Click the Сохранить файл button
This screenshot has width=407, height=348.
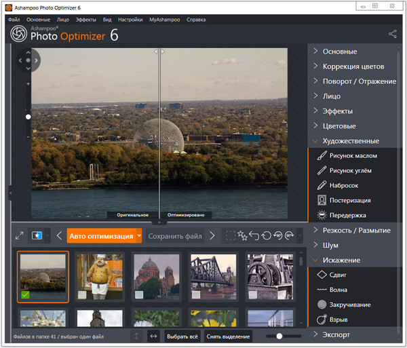(x=175, y=236)
